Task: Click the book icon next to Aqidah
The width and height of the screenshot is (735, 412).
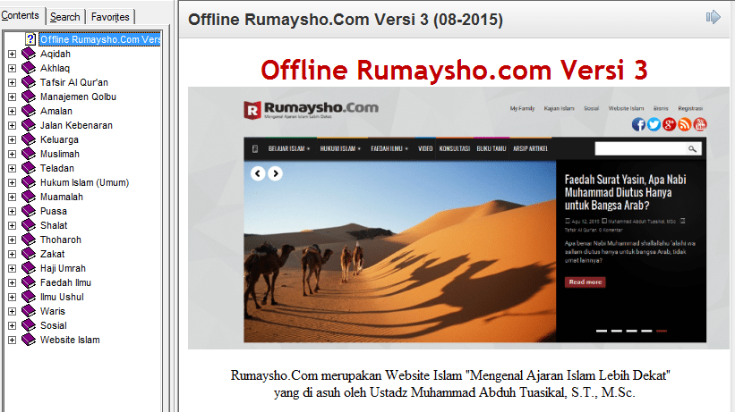Action: [x=29, y=54]
